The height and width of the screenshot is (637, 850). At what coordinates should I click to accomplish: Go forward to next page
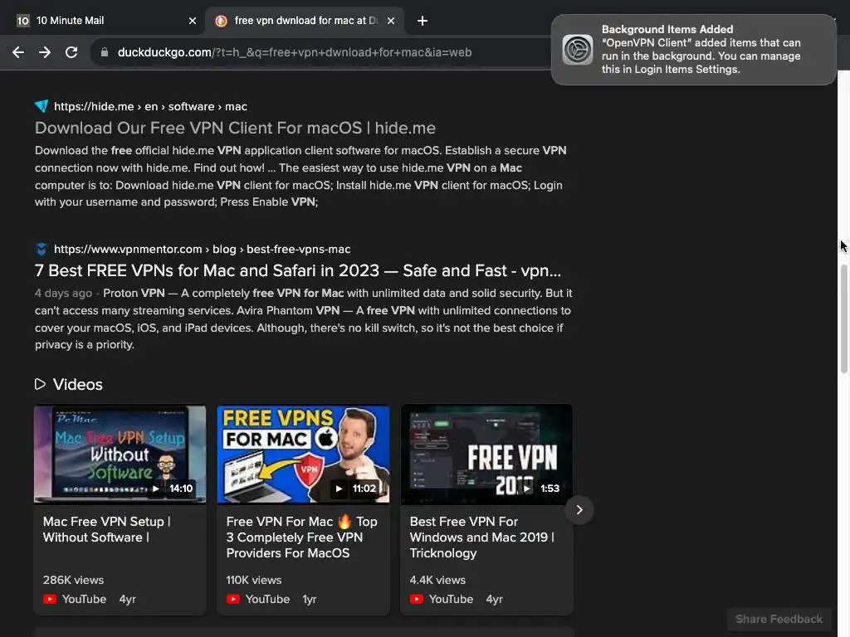tap(45, 52)
